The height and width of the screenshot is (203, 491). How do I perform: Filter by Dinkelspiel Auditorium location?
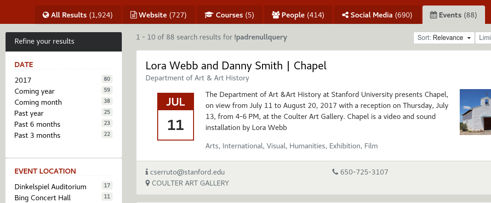pyautogui.click(x=51, y=187)
